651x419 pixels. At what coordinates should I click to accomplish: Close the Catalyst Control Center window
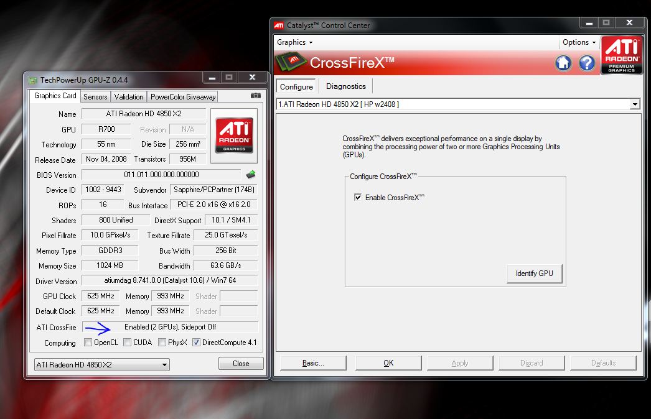tap(629, 23)
